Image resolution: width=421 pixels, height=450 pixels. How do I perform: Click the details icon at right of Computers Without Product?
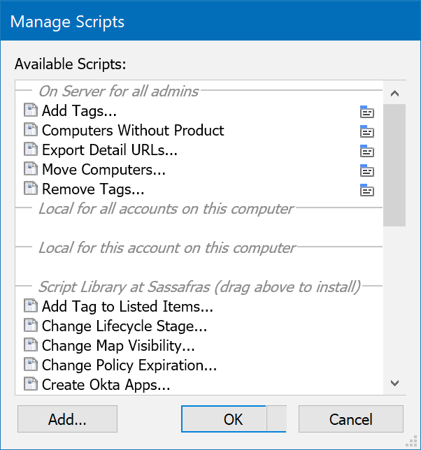click(x=367, y=131)
